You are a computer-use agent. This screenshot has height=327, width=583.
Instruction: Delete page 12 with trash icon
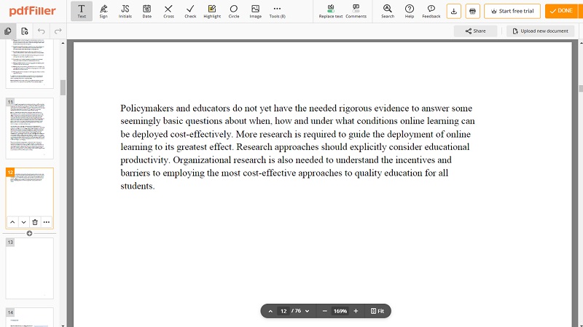pyautogui.click(x=35, y=222)
